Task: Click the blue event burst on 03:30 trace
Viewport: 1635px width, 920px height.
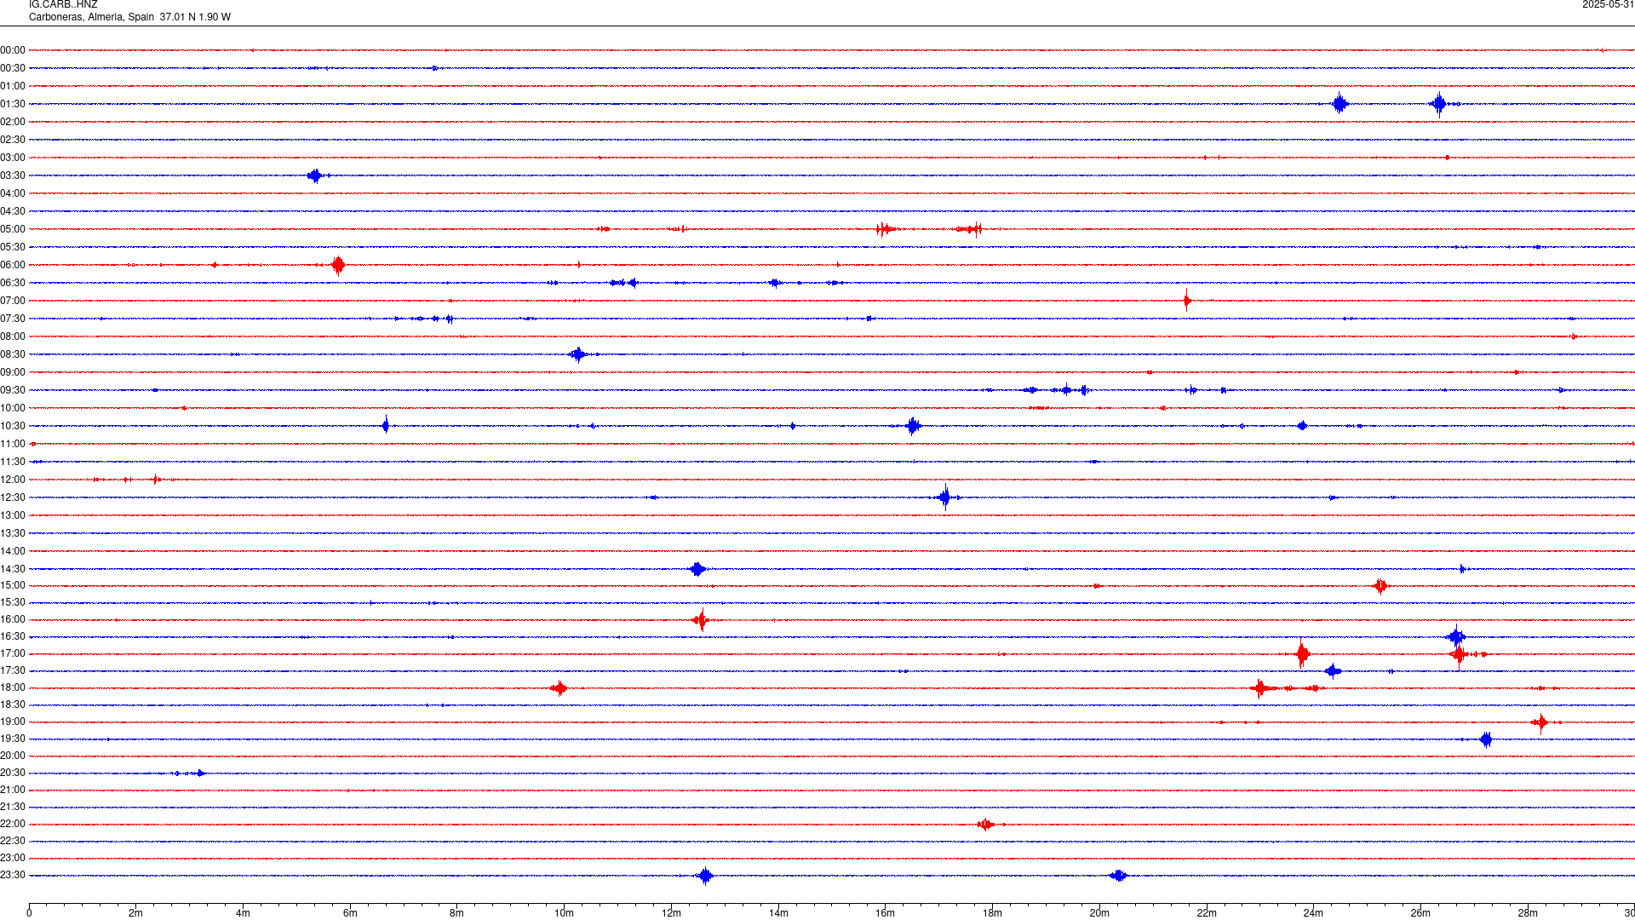Action: pos(315,175)
